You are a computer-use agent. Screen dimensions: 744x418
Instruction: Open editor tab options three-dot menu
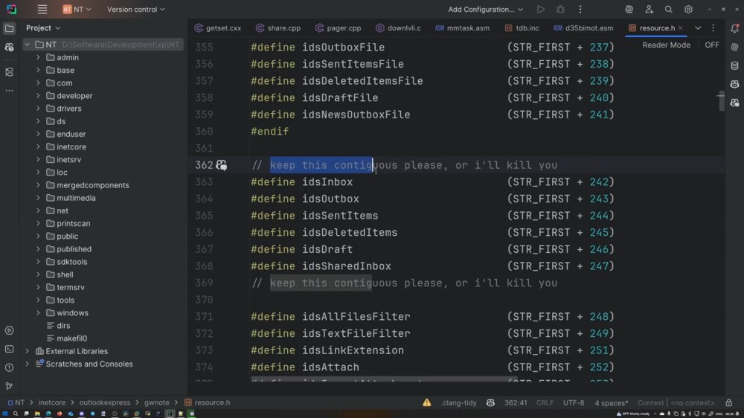[x=713, y=28]
